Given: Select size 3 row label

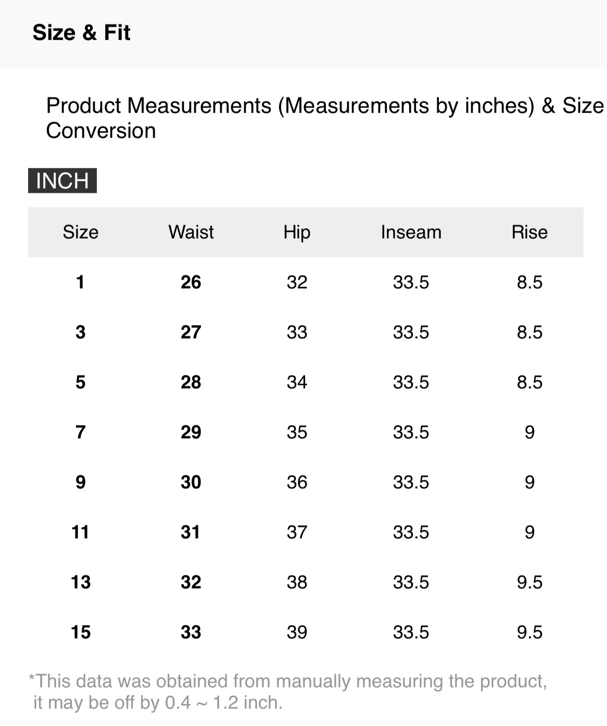Looking at the screenshot, I should [x=80, y=332].
